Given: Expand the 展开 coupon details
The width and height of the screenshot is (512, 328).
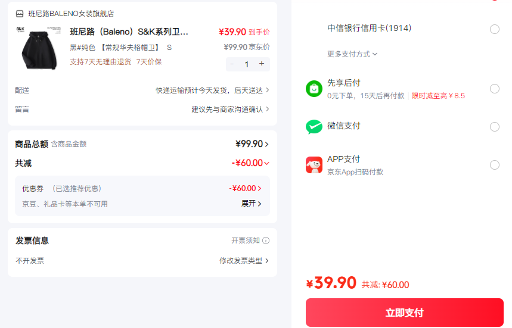Looking at the screenshot, I should point(251,204).
